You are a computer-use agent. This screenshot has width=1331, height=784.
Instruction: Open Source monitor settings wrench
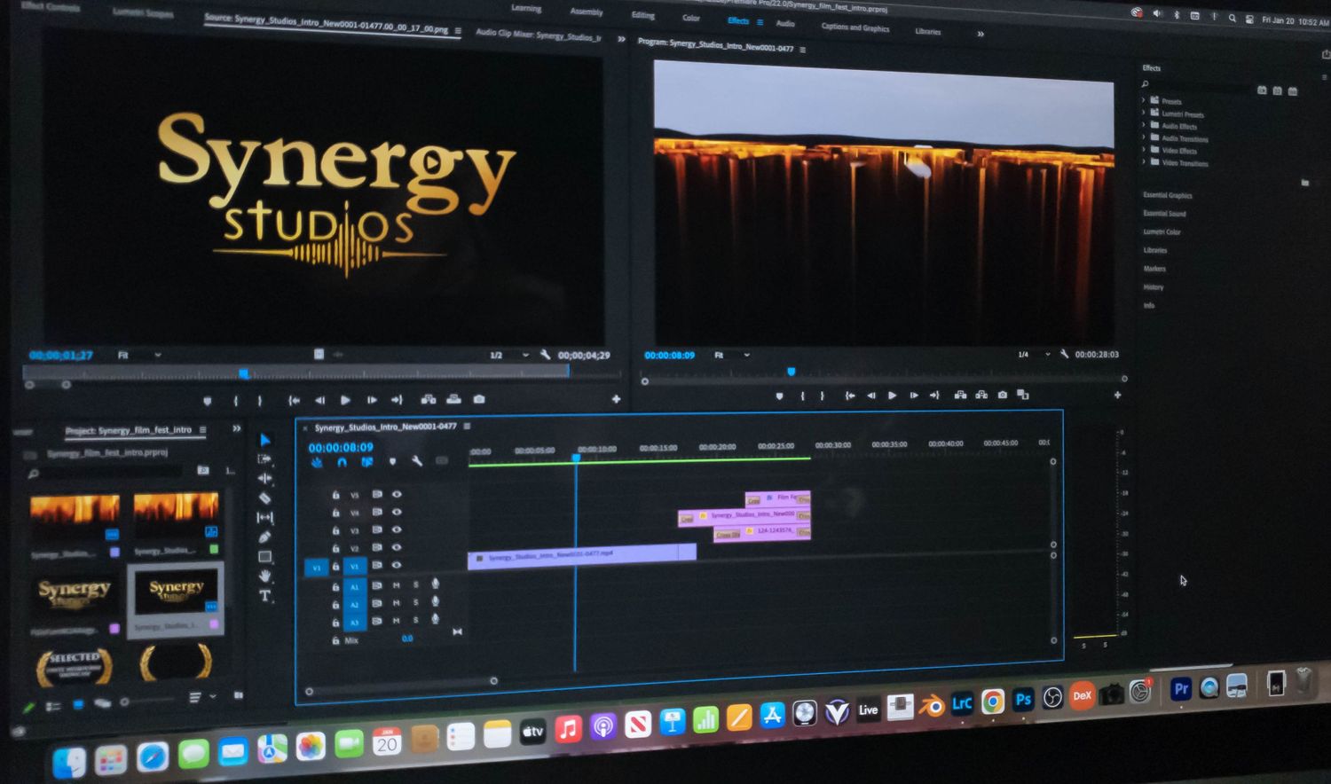545,356
